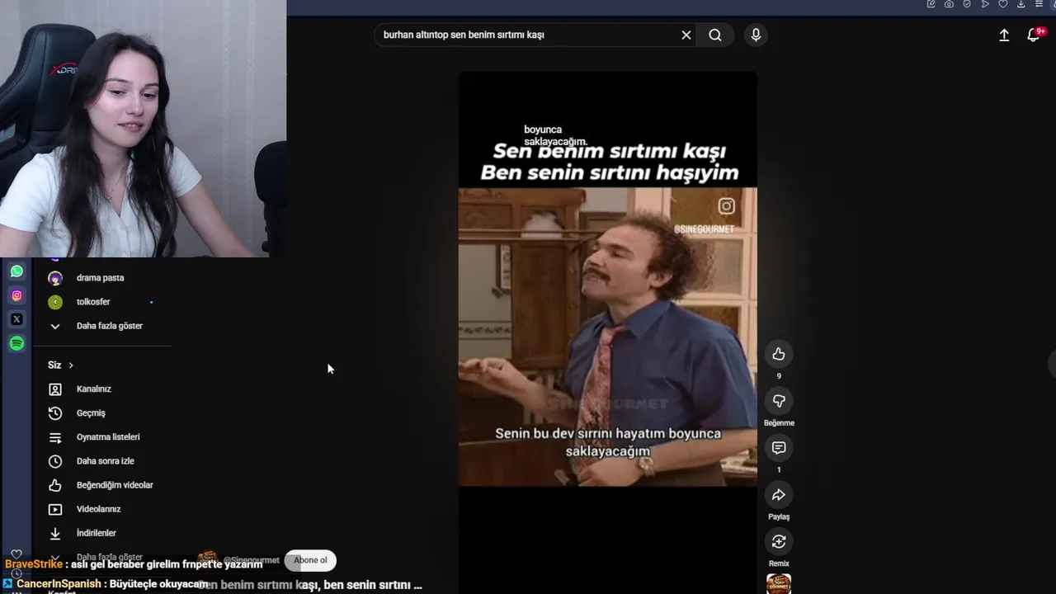Image resolution: width=1056 pixels, height=594 pixels.
Task: Click the browser toolbar snapshot camera icon
Action: coord(949,4)
